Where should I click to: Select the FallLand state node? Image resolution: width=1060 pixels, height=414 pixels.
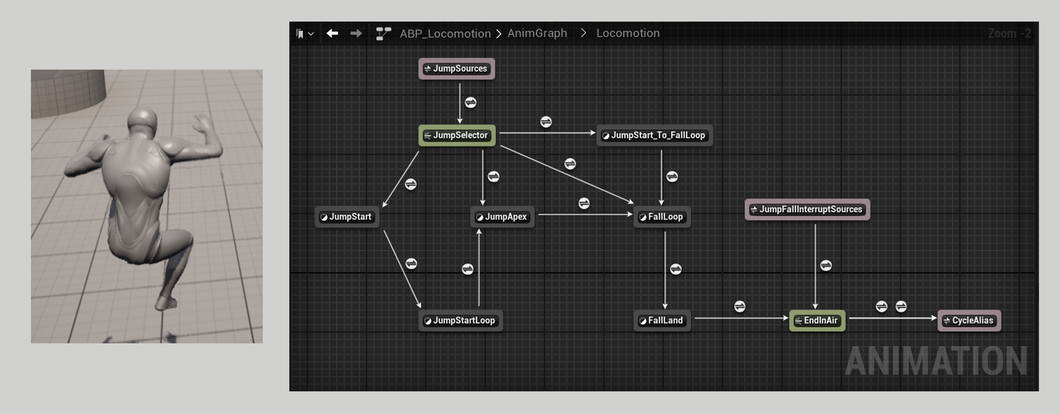pyautogui.click(x=662, y=321)
